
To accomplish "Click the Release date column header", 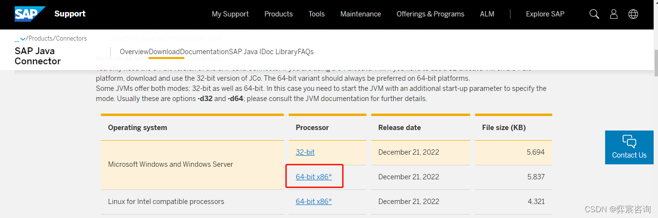I will point(399,128).
